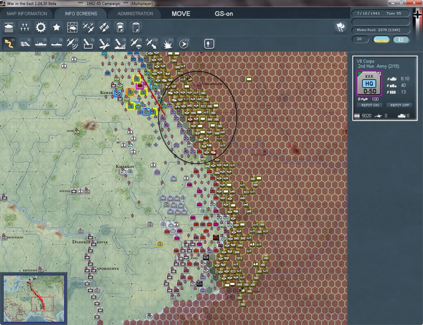This screenshot has height=325, width=423.
Task: Switch to the MAP INFORMATION tab
Action: click(x=27, y=14)
